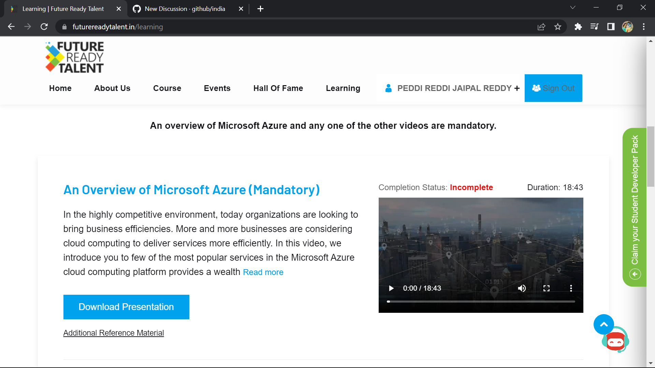This screenshot has width=655, height=368.
Task: Open the chatbot assistant icon
Action: point(616,342)
